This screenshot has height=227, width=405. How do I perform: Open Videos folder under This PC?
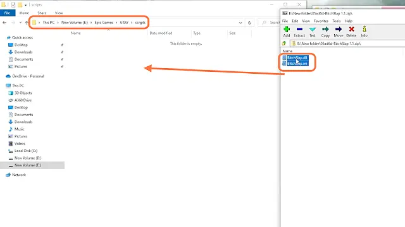(20, 143)
